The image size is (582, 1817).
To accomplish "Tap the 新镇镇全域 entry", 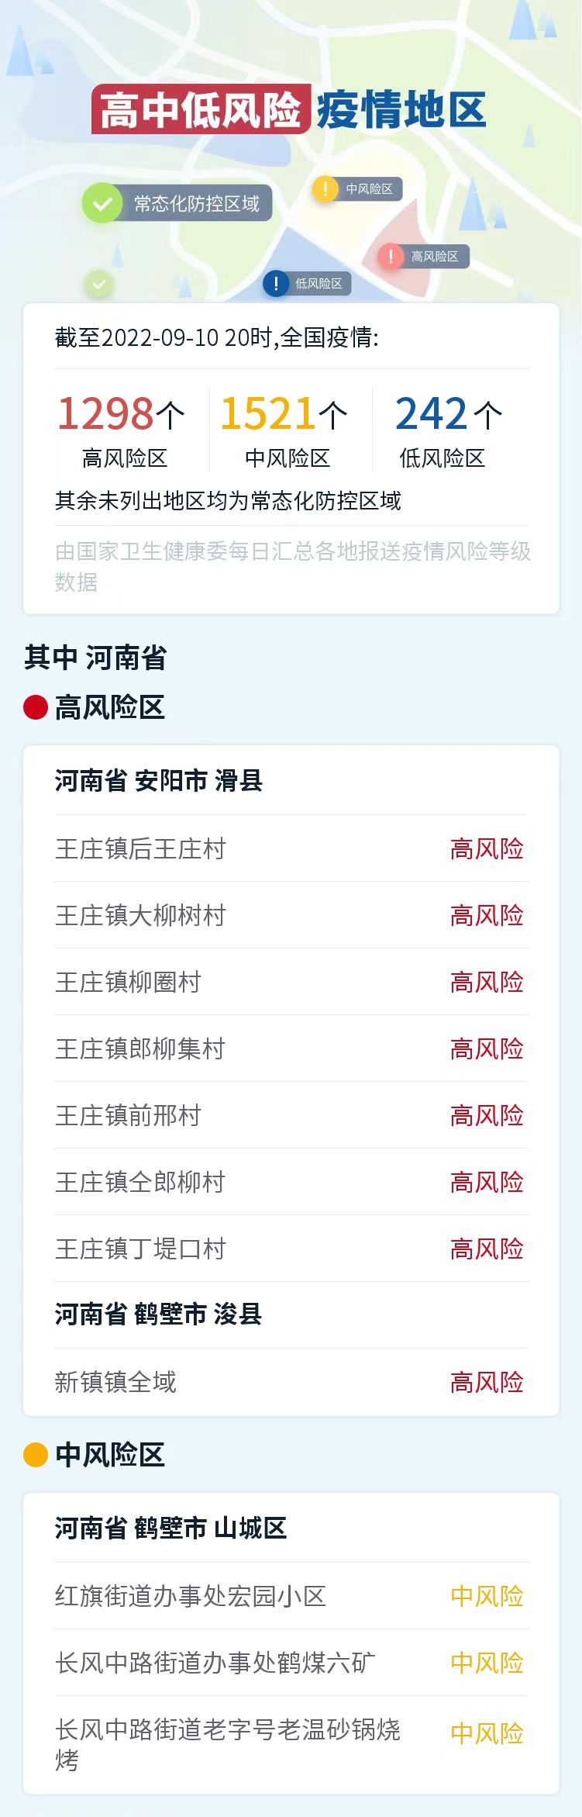I will tap(291, 1382).
